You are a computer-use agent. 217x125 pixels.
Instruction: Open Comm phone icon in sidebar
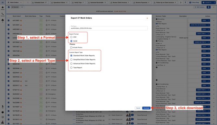(x=3, y=15)
